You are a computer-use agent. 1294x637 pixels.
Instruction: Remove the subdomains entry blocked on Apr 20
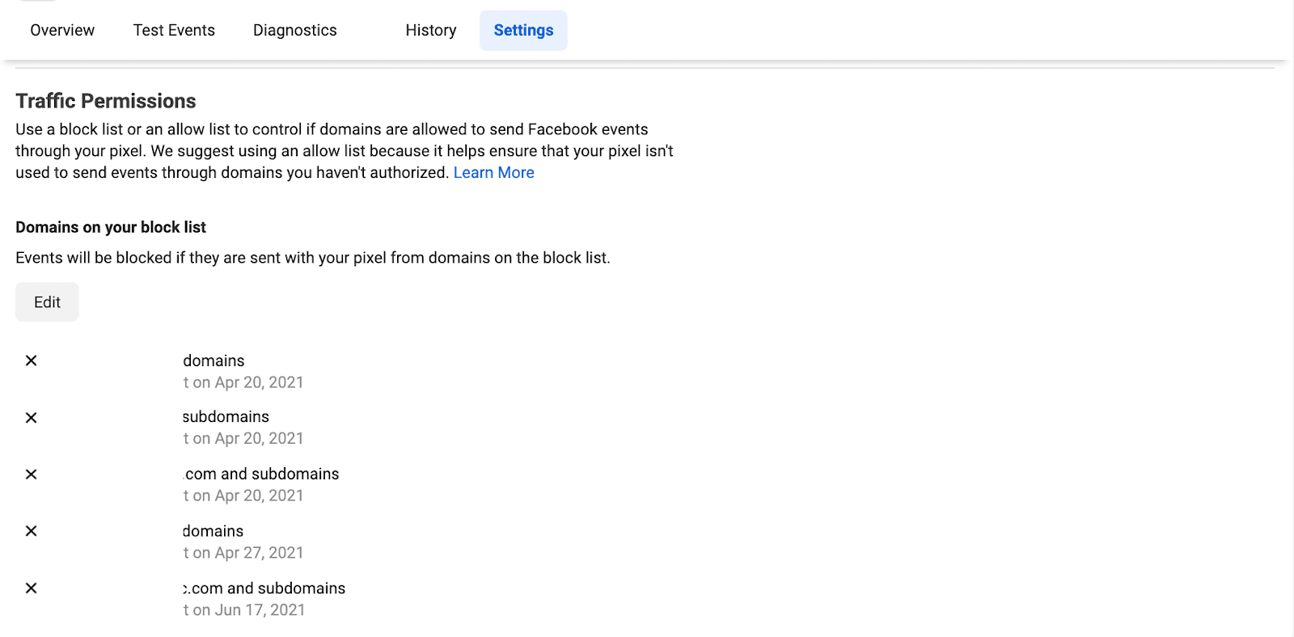[31, 417]
